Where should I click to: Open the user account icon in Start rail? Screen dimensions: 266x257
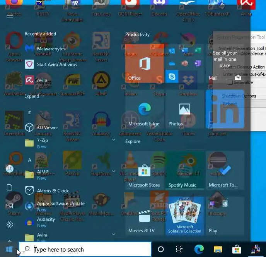pyautogui.click(x=10, y=169)
